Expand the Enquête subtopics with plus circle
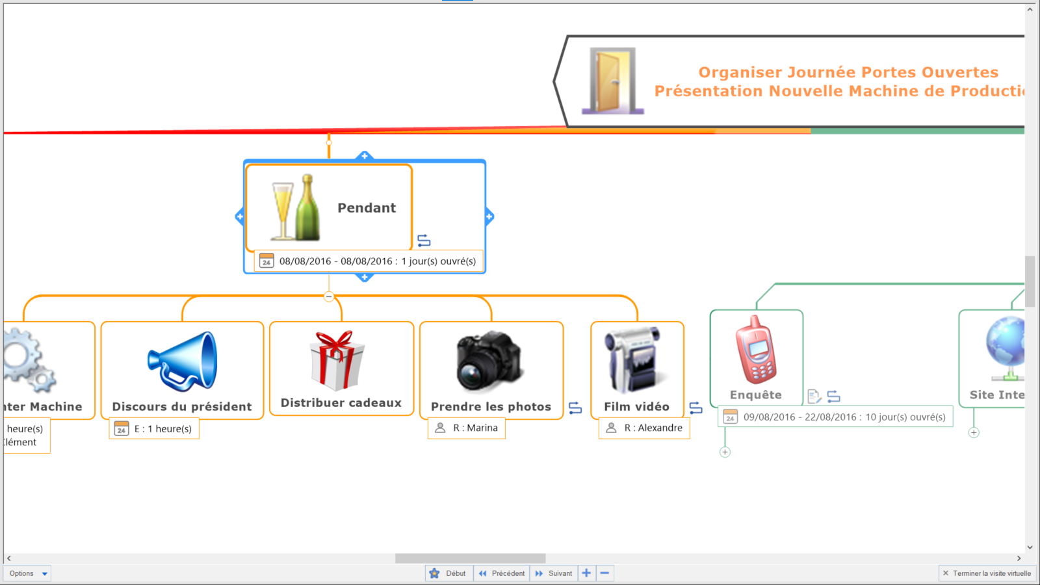This screenshot has height=585, width=1040. coord(725,452)
